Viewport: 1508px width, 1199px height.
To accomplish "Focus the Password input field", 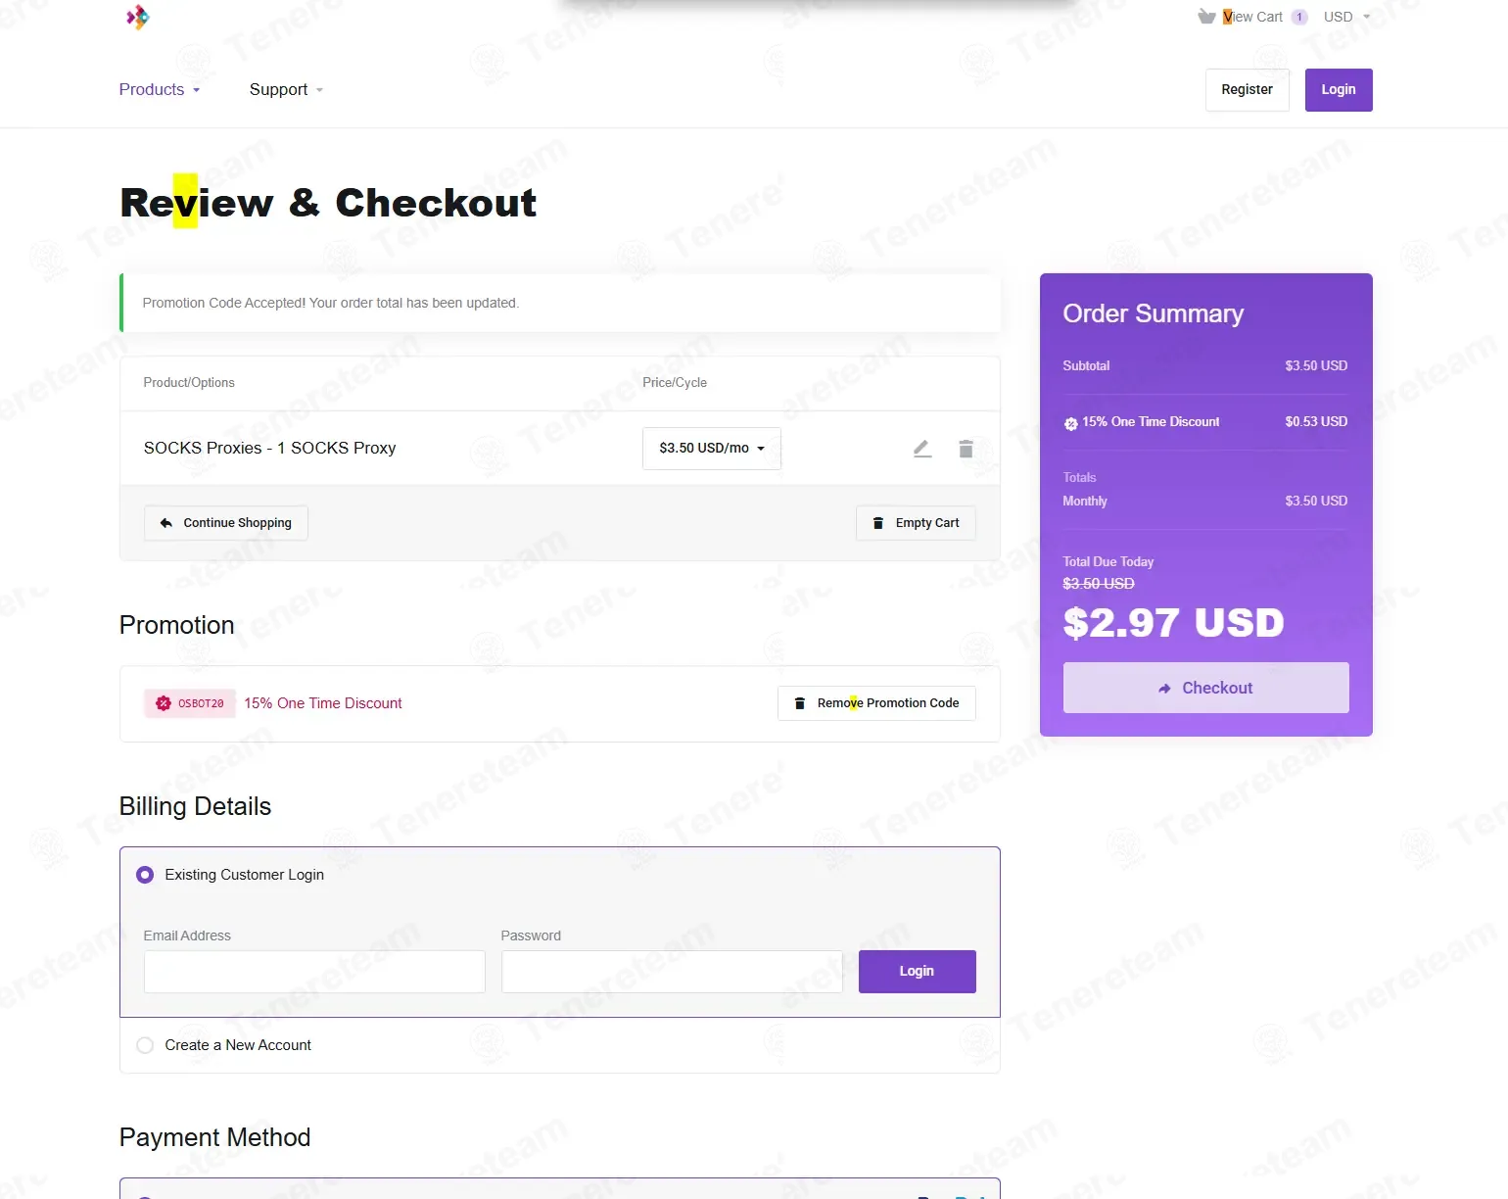I will [x=672, y=972].
